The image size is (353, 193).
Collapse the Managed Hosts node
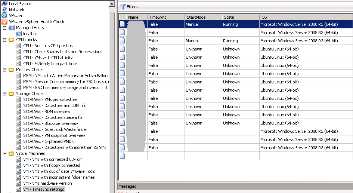4,28
